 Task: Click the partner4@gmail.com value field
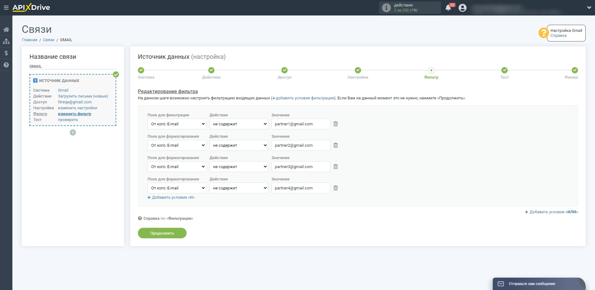tap(301, 188)
